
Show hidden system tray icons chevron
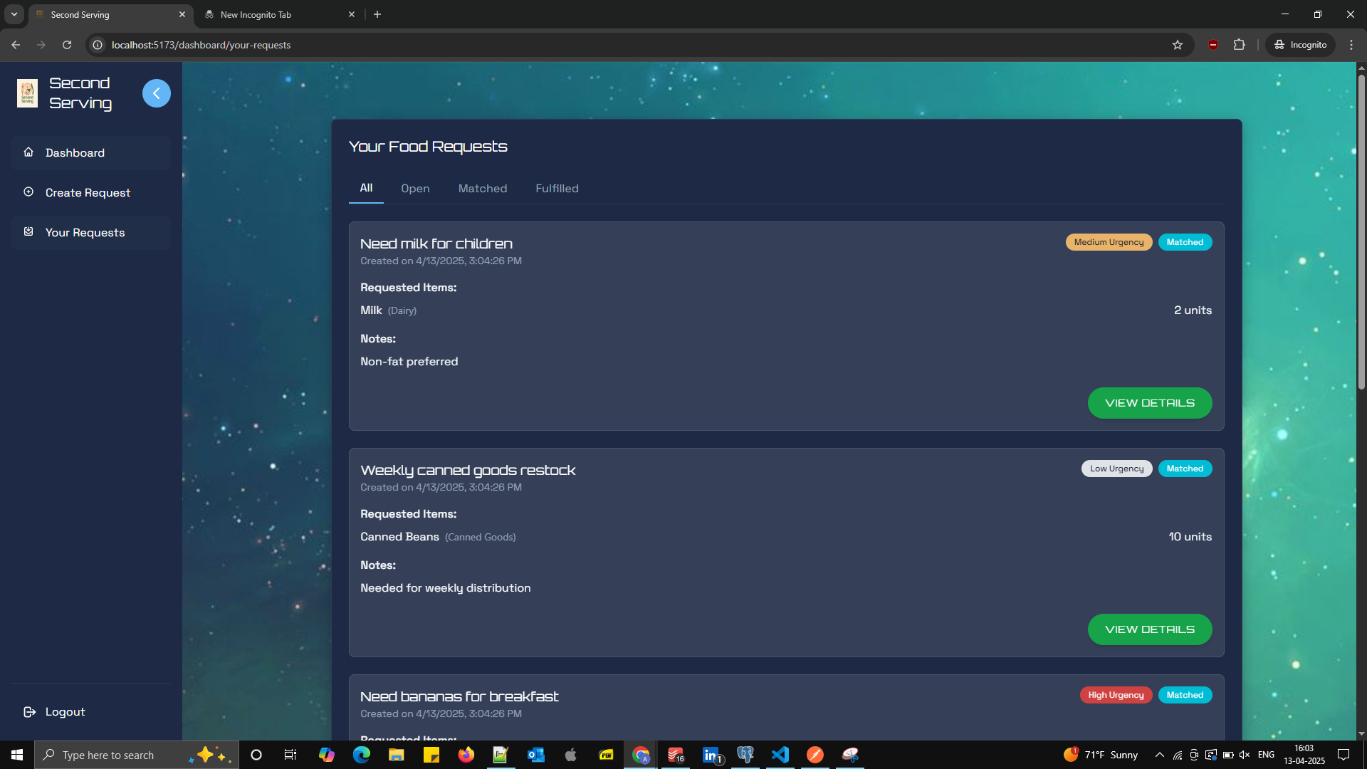1159,755
